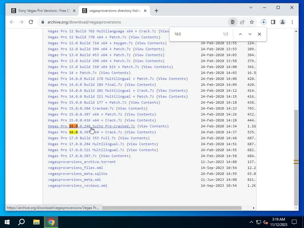Open taskbar search magnifier
This screenshot has width=304, height=228.
[x=21, y=222]
